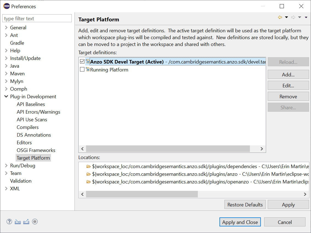Image resolution: width=311 pixels, height=233 pixels.
Task: Select the "Running Platform" definition row
Action: tap(109, 70)
